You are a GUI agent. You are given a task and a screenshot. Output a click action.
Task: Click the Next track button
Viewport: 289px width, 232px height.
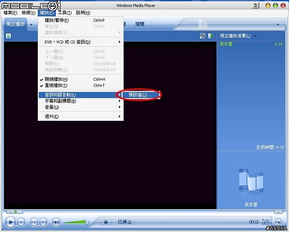tap(43, 222)
